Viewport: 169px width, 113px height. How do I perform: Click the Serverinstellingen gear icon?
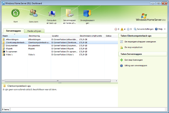coord(135,29)
